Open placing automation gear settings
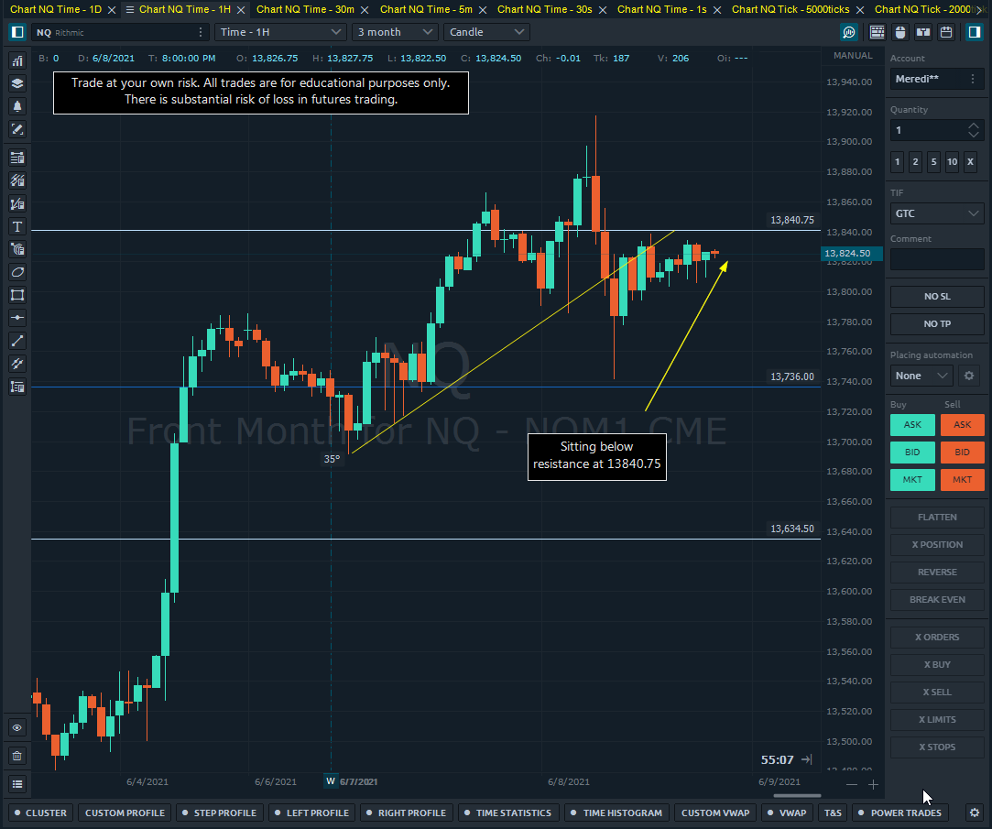992x829 pixels. click(x=968, y=376)
